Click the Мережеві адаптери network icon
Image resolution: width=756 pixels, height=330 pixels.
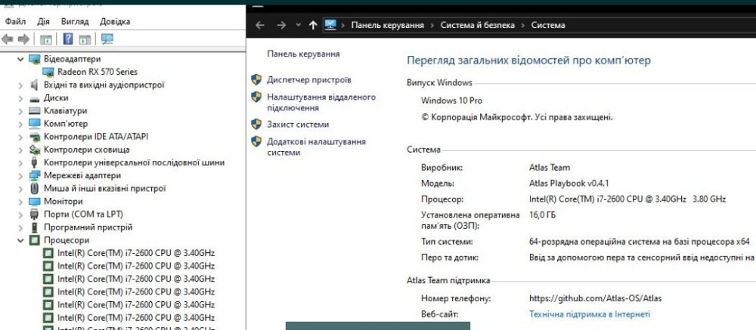(34, 175)
